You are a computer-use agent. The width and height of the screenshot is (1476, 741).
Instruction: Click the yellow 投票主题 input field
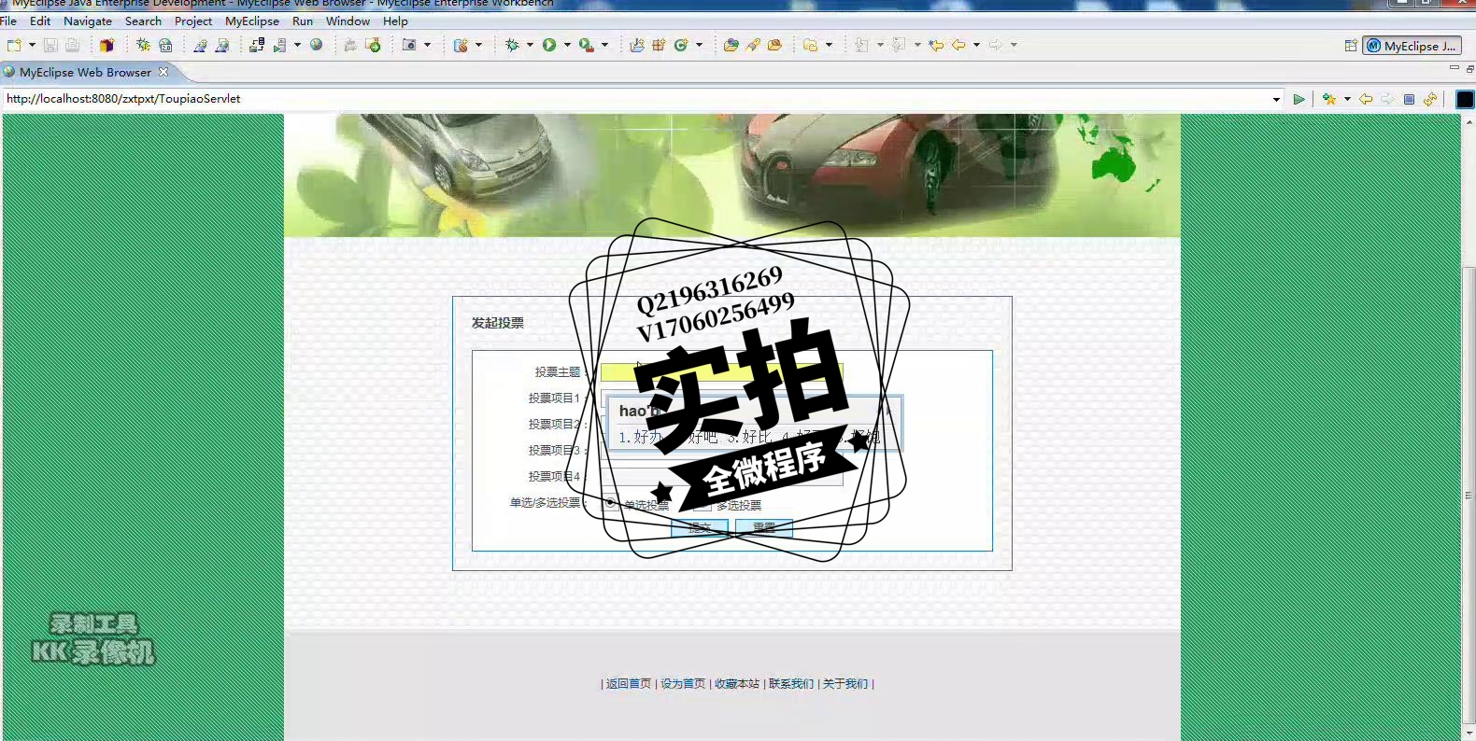722,371
